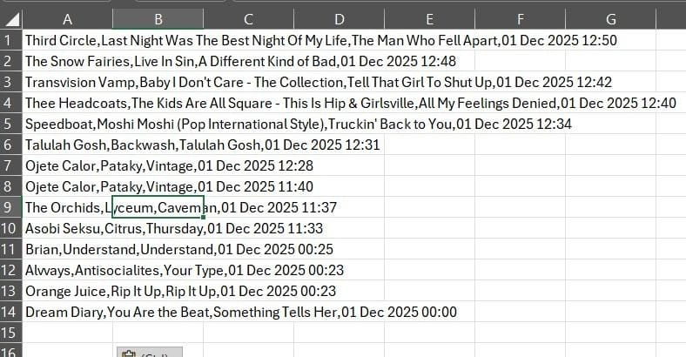This screenshot has height=357, width=686.
Task: Select column A header
Action: [x=68, y=18]
